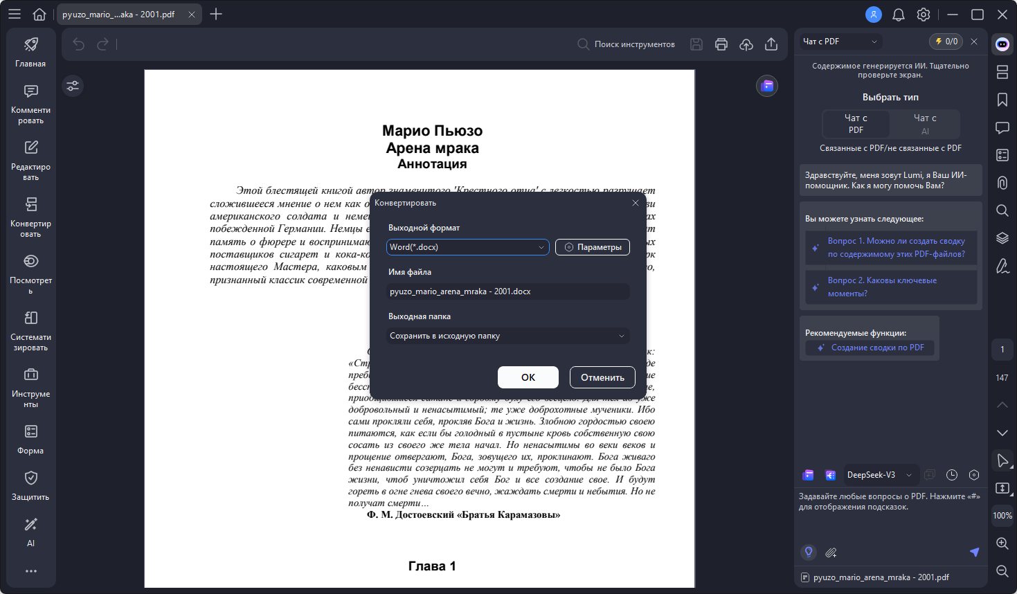Open attachments paperclip in right strip
Screen dimensions: 1017x594
click(1002, 183)
